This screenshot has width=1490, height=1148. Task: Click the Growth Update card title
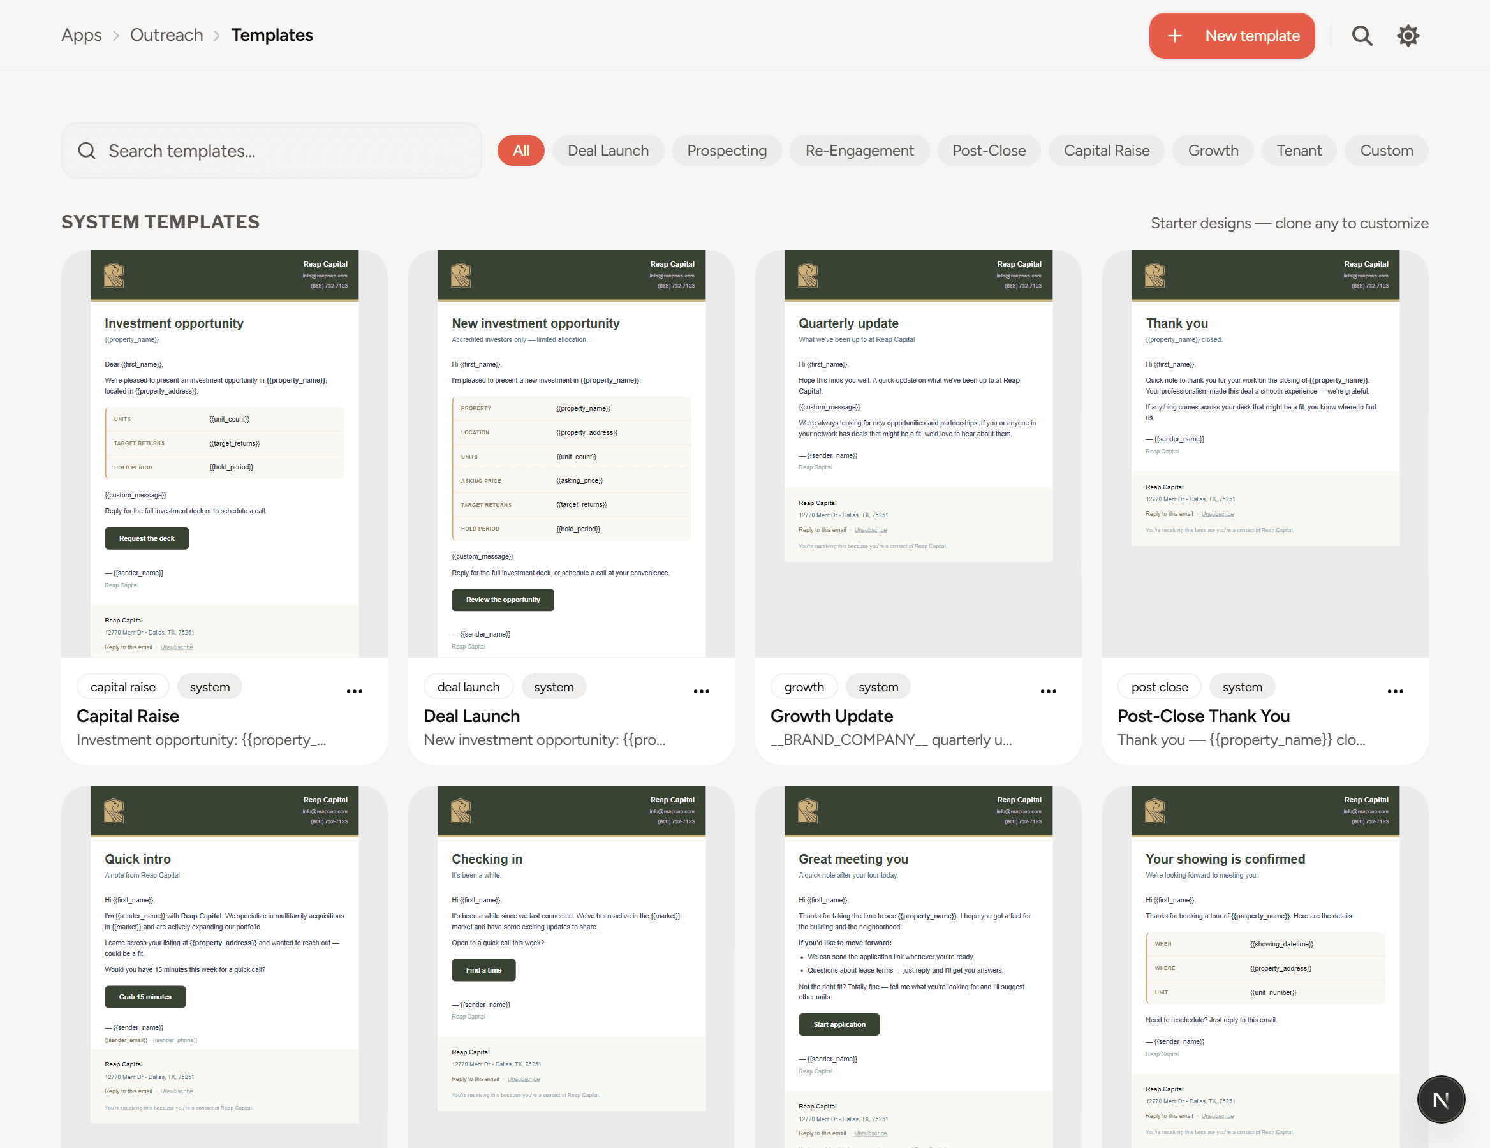point(832,716)
